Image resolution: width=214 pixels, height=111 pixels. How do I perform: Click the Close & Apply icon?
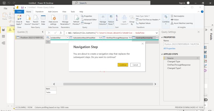pyautogui.click(x=19, y=18)
